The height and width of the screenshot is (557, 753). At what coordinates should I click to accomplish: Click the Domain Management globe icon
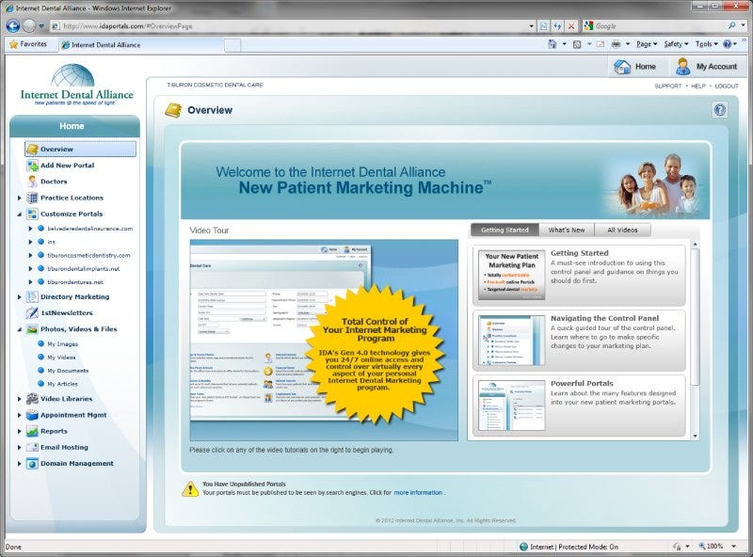tap(32, 463)
